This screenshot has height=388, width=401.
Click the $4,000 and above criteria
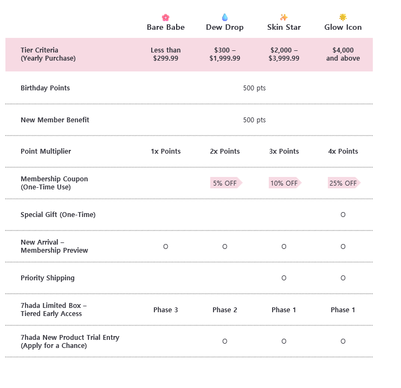(x=343, y=54)
